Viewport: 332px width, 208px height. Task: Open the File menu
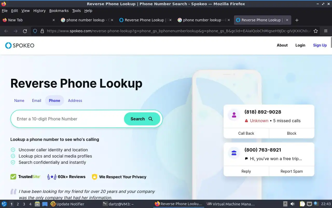click(5, 11)
